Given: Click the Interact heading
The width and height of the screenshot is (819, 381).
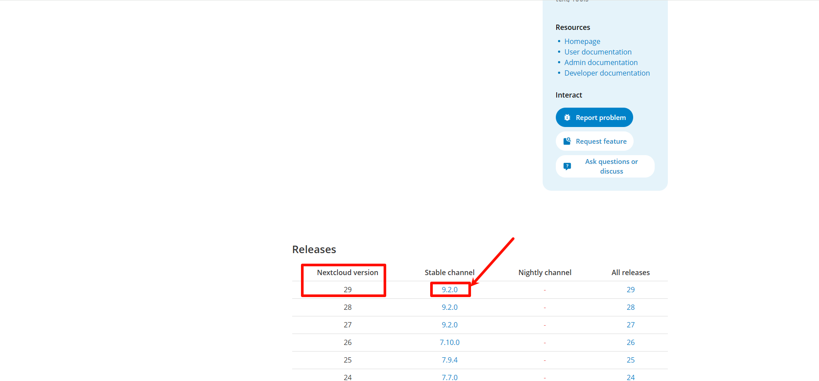Looking at the screenshot, I should 569,95.
